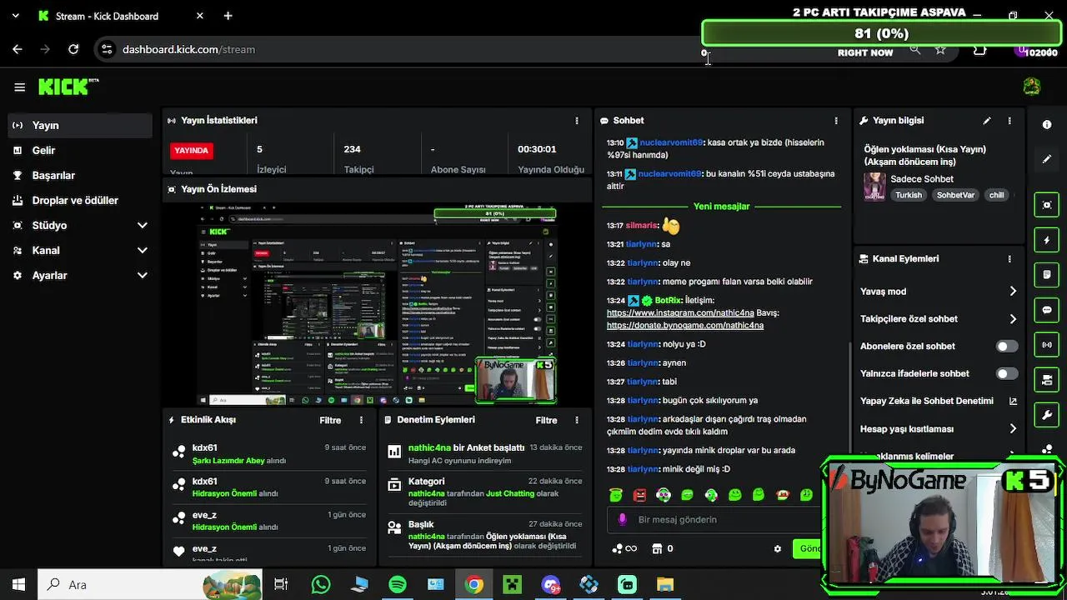
Task: Select Gelir in the sidebar
Action: coord(81,150)
